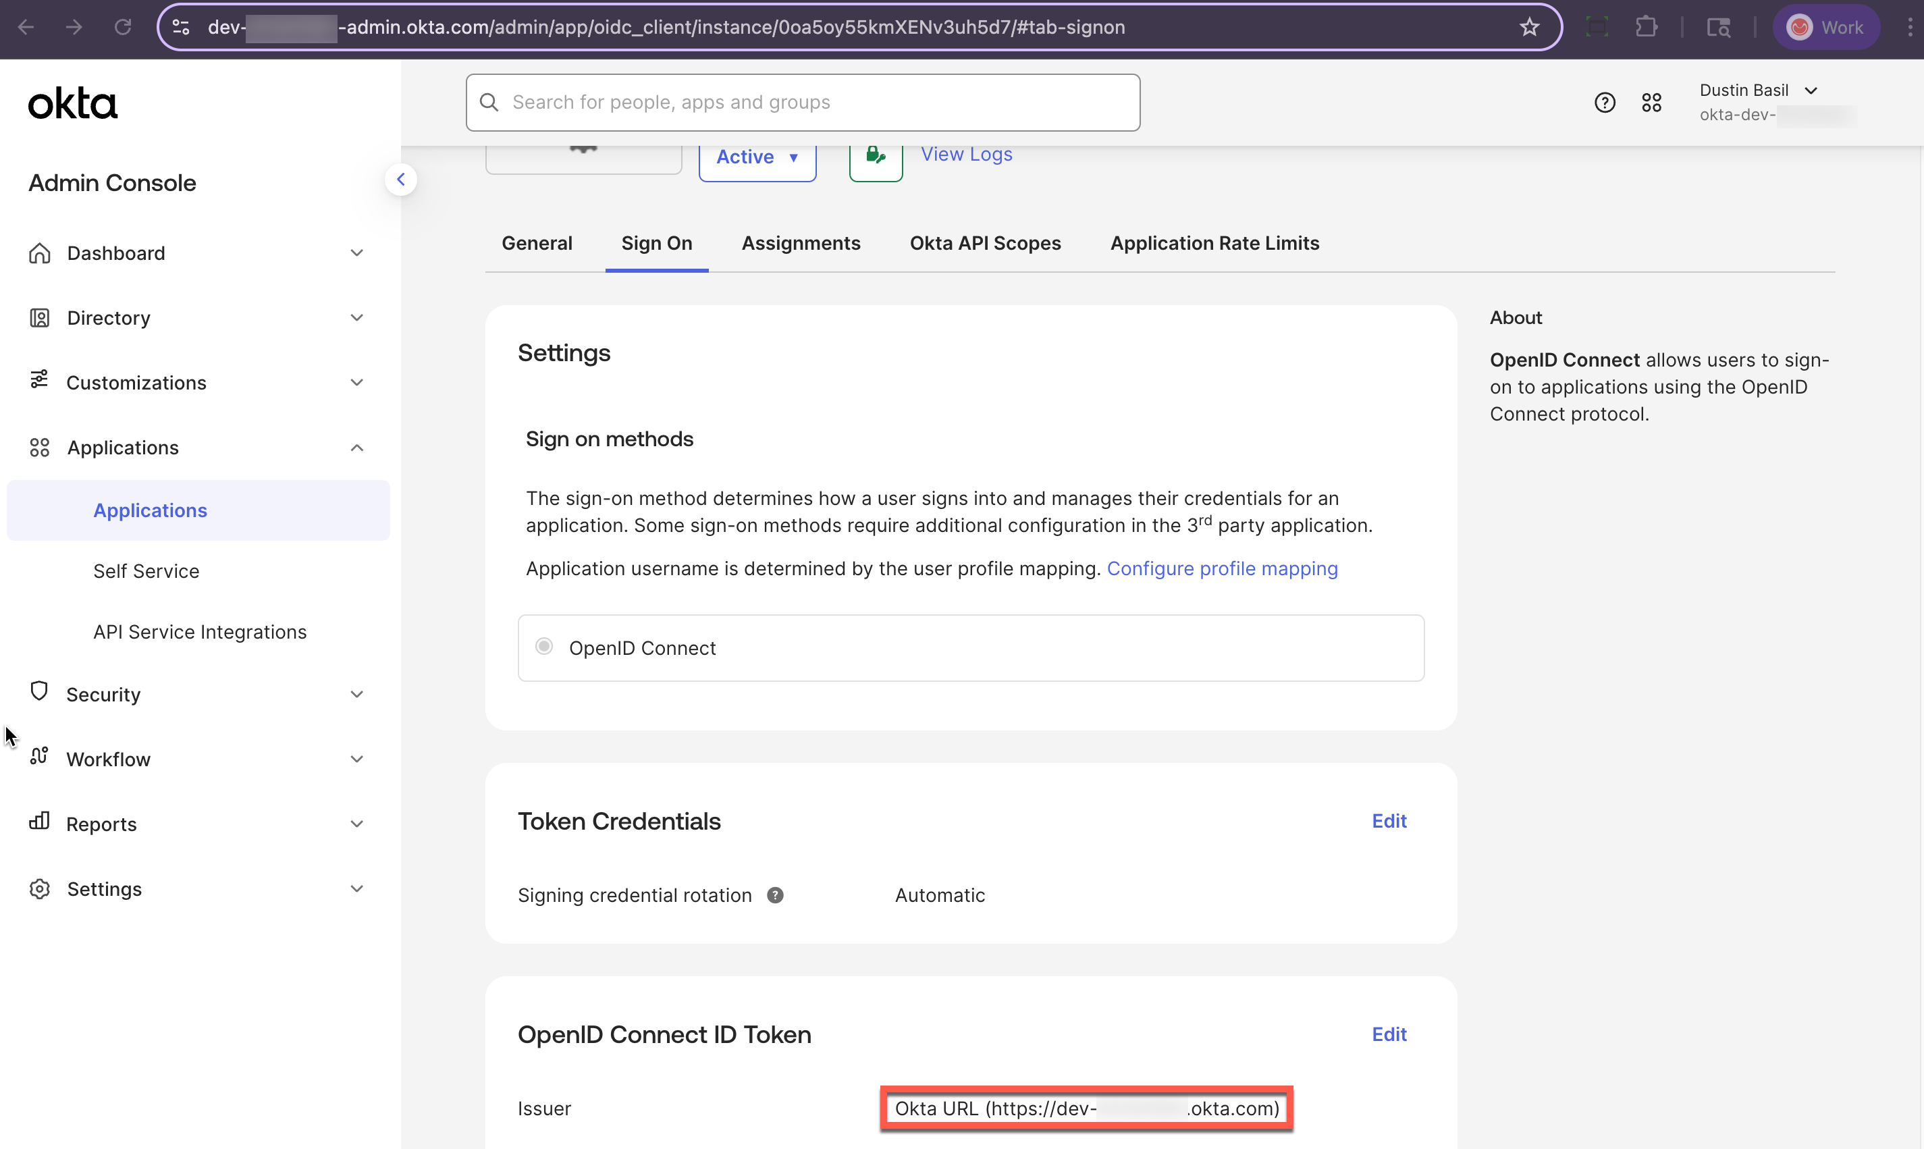
Task: Click the search for people, apps field
Action: pyautogui.click(x=802, y=101)
